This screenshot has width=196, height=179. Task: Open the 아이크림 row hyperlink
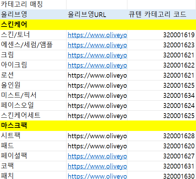click(x=97, y=65)
